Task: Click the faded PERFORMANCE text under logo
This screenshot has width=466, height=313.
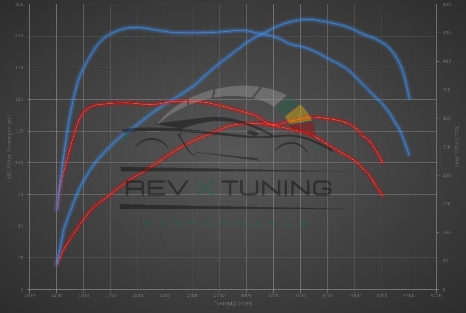Action: pyautogui.click(x=227, y=223)
